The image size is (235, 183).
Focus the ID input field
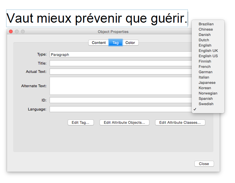click(120, 100)
